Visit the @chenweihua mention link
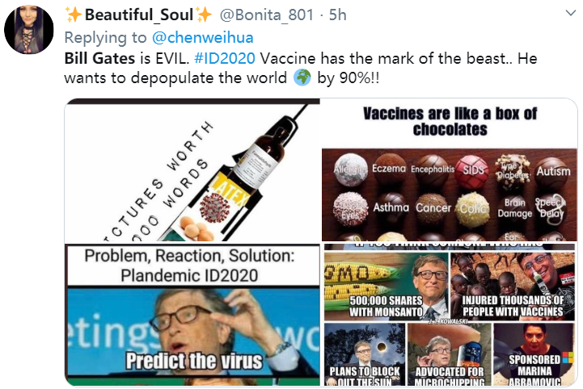 pos(203,37)
